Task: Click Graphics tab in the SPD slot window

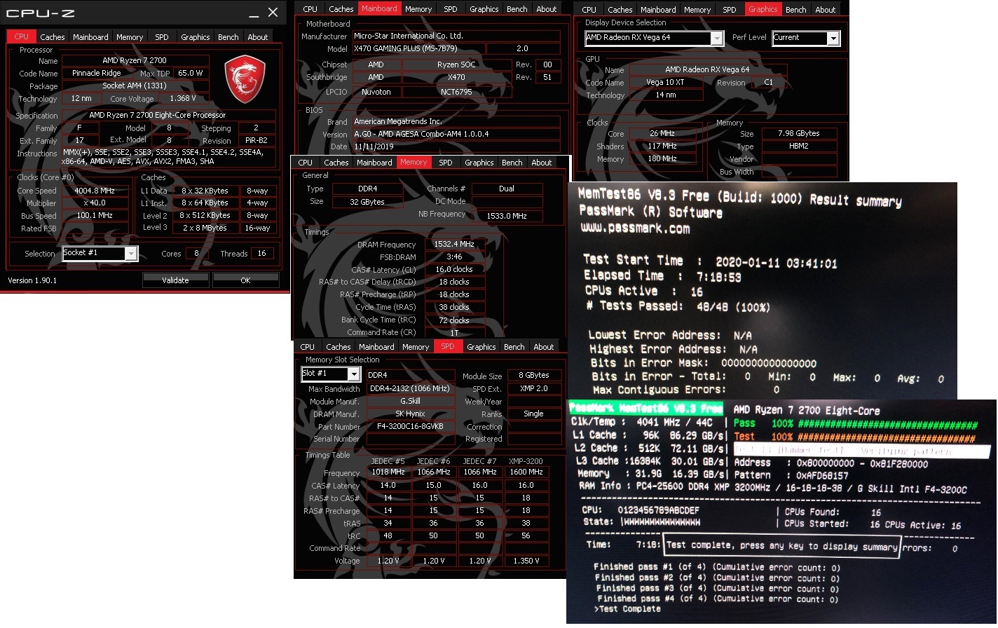Action: [481, 347]
